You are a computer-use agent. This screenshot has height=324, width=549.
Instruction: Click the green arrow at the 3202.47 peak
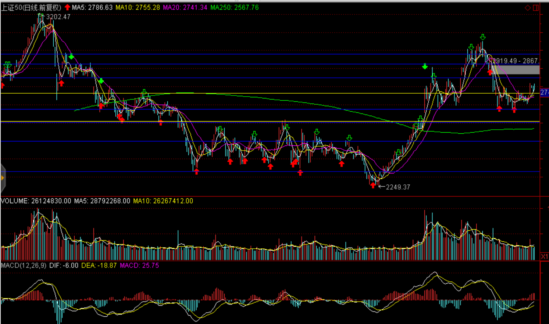[41, 15]
